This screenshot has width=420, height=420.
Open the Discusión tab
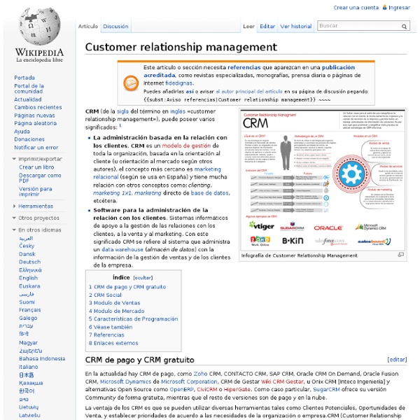point(115,27)
